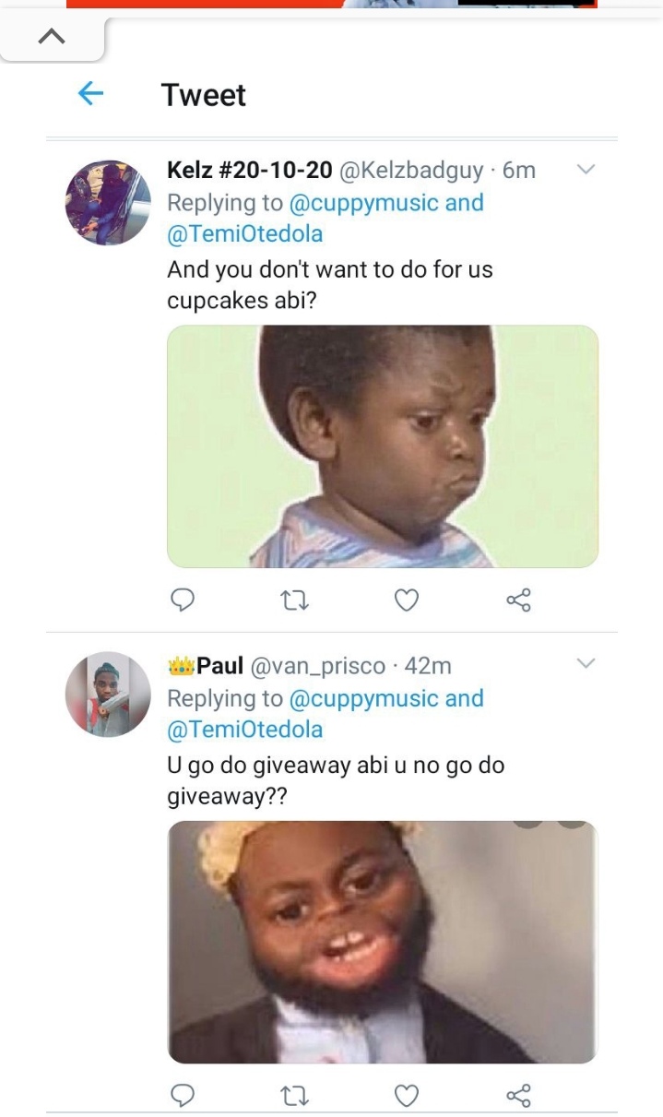
Task: Like Kelz's cupcakes tweet
Action: coord(406,600)
